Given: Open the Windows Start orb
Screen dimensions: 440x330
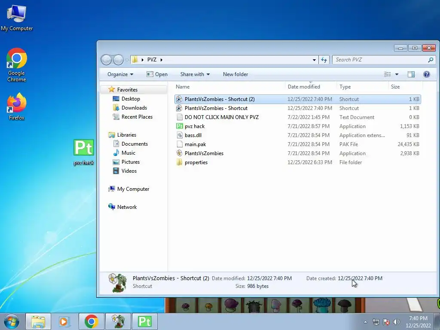Looking at the screenshot, I should point(12,321).
